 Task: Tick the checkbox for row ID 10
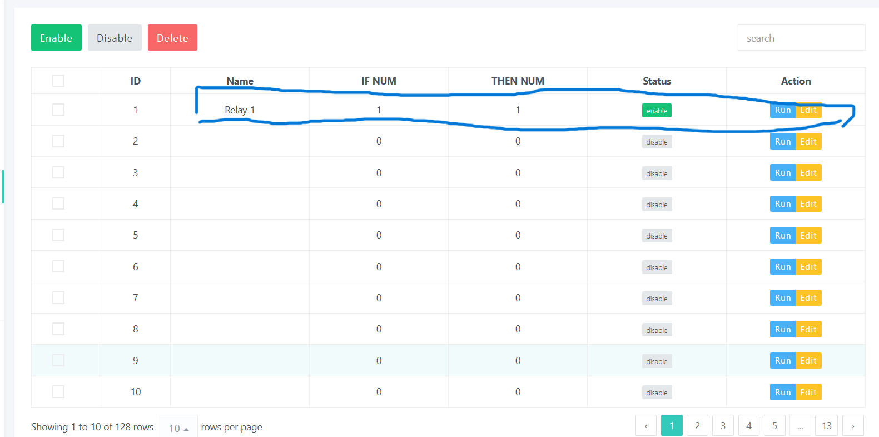(58, 392)
